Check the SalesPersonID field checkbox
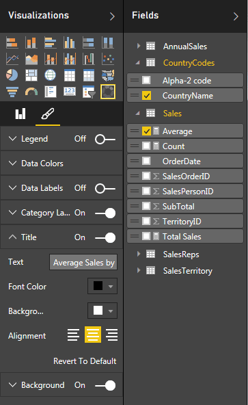248x405 pixels. click(146, 191)
